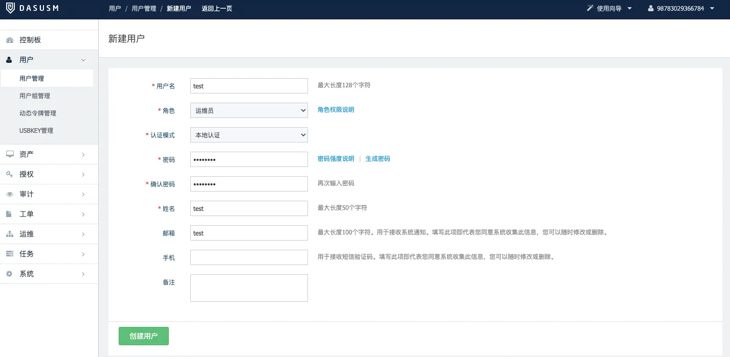Expand the 使用向导 menu arrow

pyautogui.click(x=629, y=8)
